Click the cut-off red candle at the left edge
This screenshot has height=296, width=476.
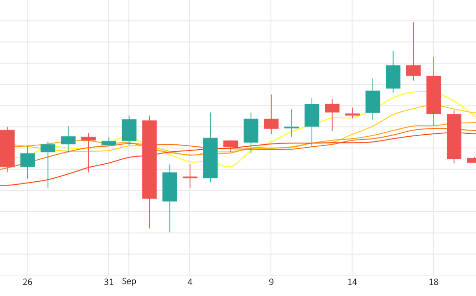(7, 148)
